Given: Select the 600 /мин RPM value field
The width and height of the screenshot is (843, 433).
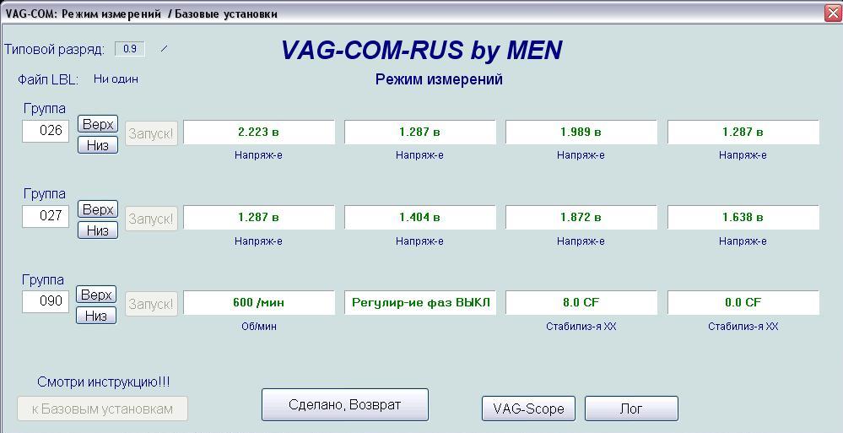Looking at the screenshot, I should [x=258, y=302].
